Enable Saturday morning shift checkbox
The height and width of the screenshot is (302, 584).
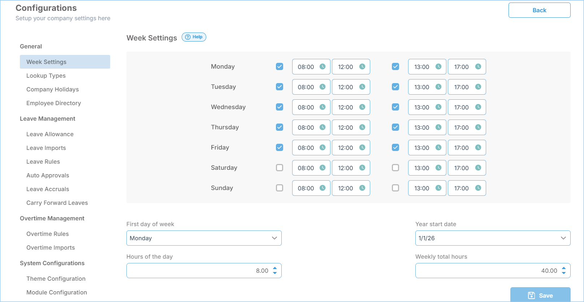(x=280, y=168)
